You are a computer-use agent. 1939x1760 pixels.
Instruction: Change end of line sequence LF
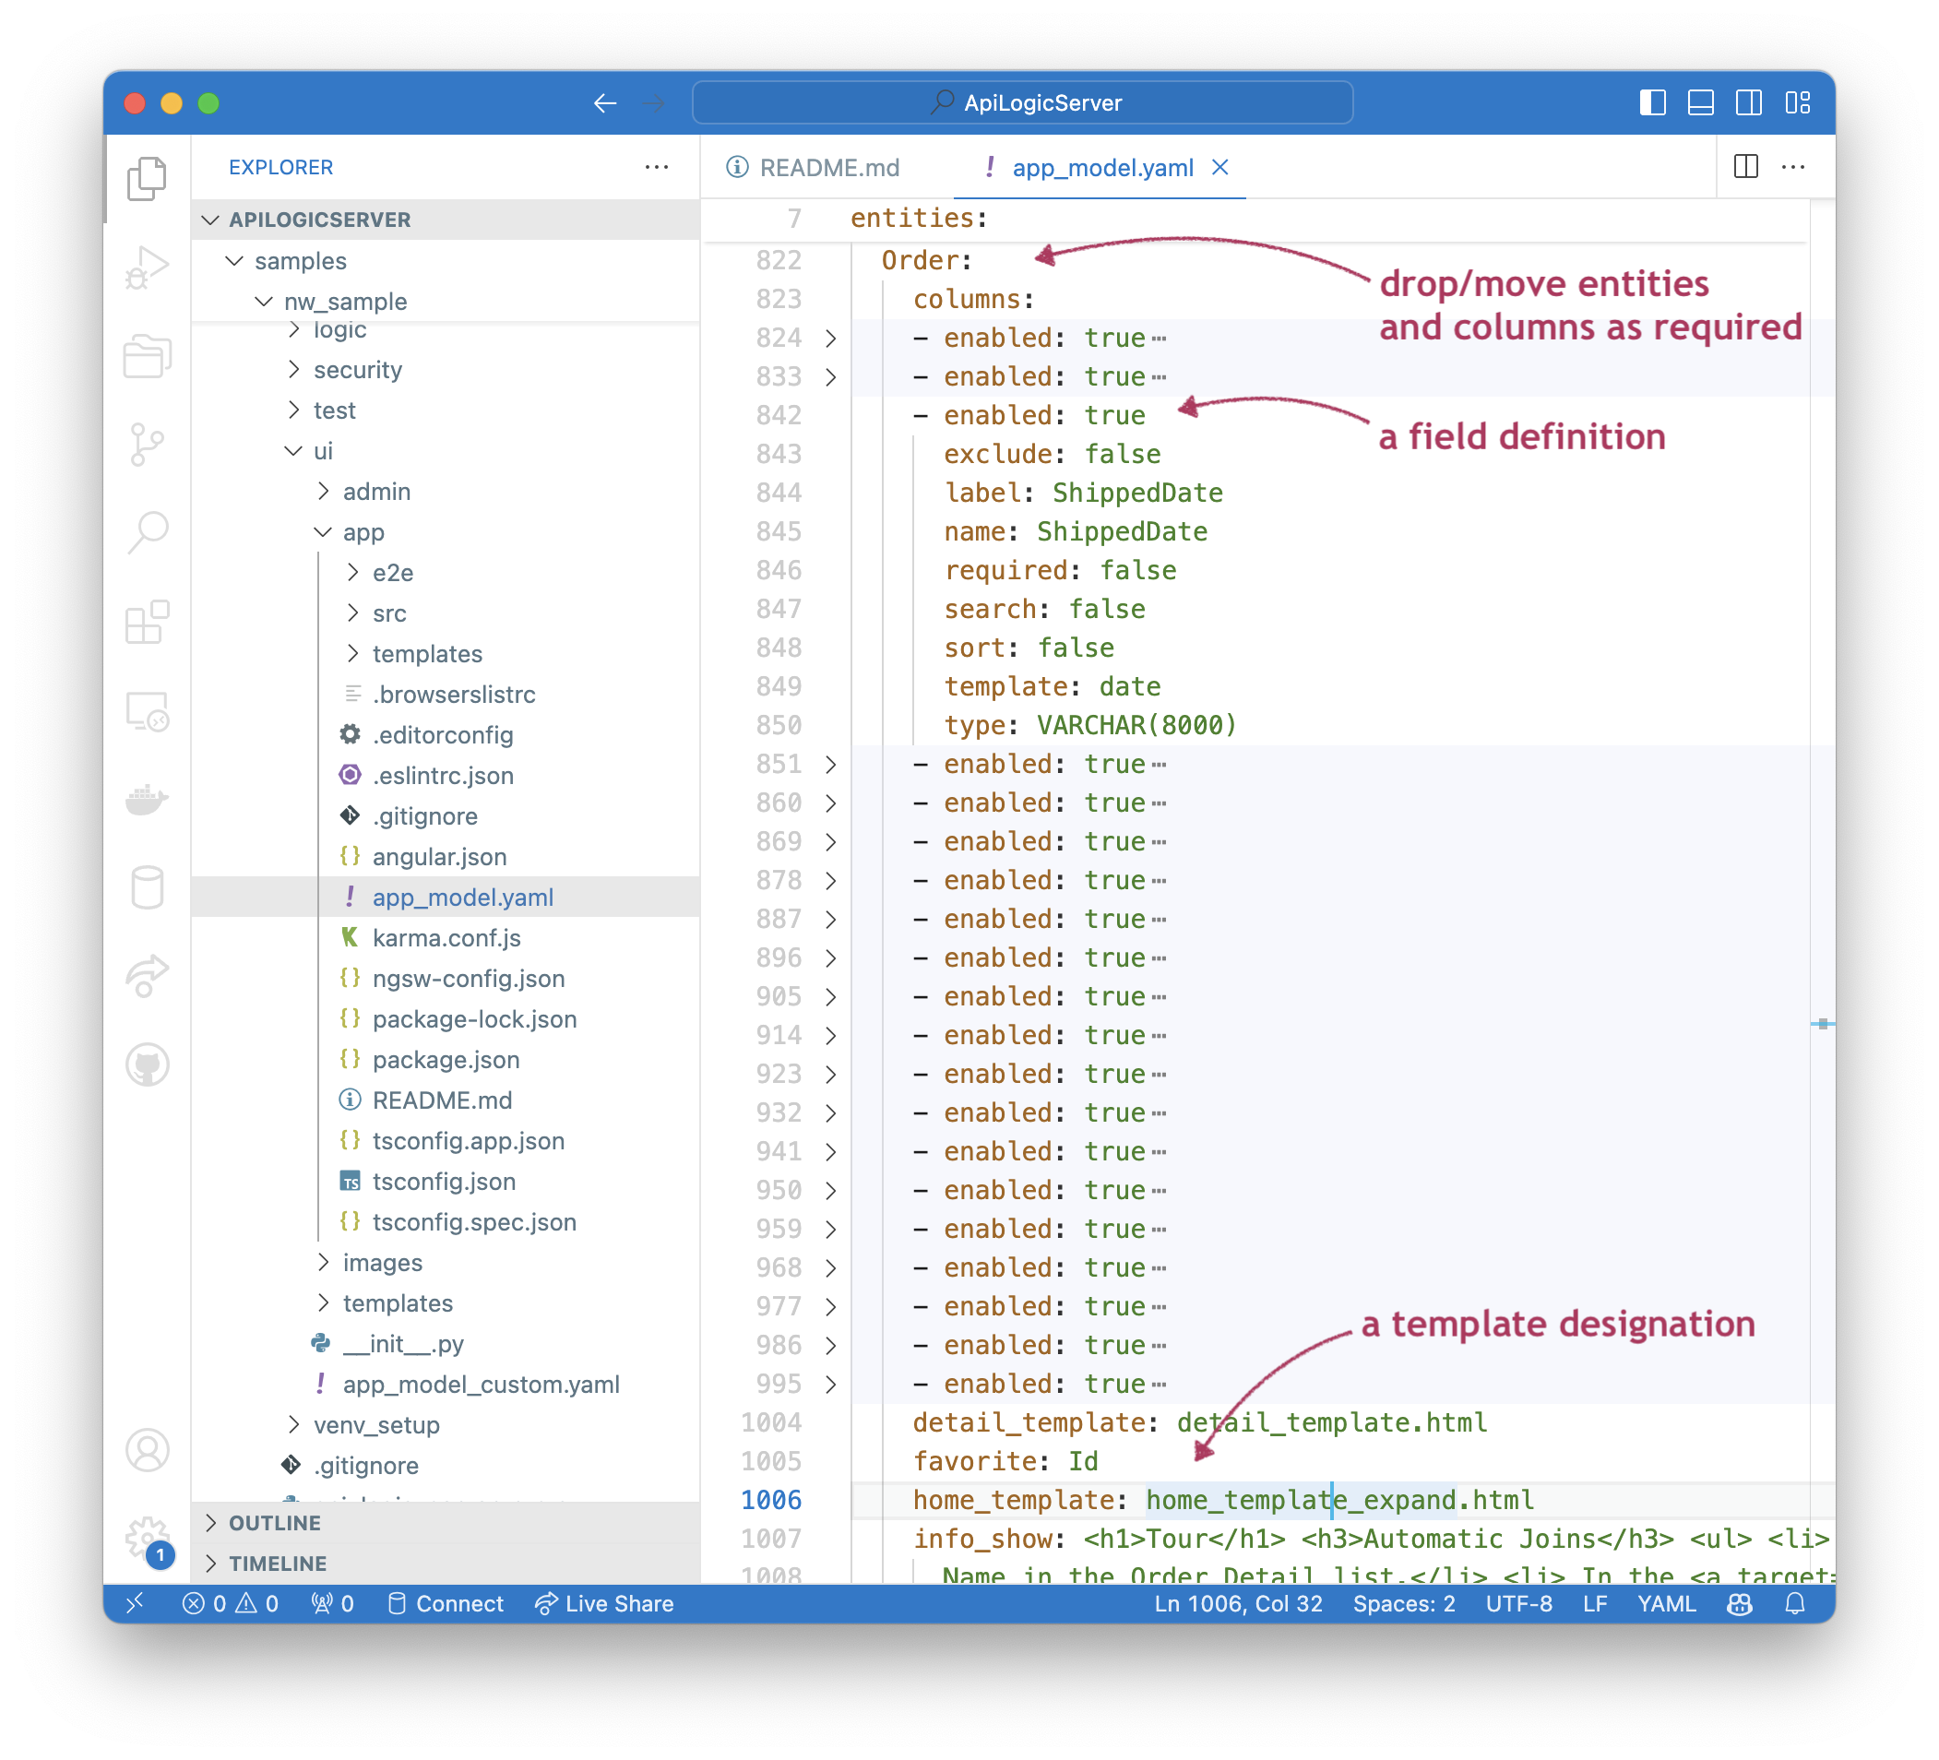click(1596, 1603)
